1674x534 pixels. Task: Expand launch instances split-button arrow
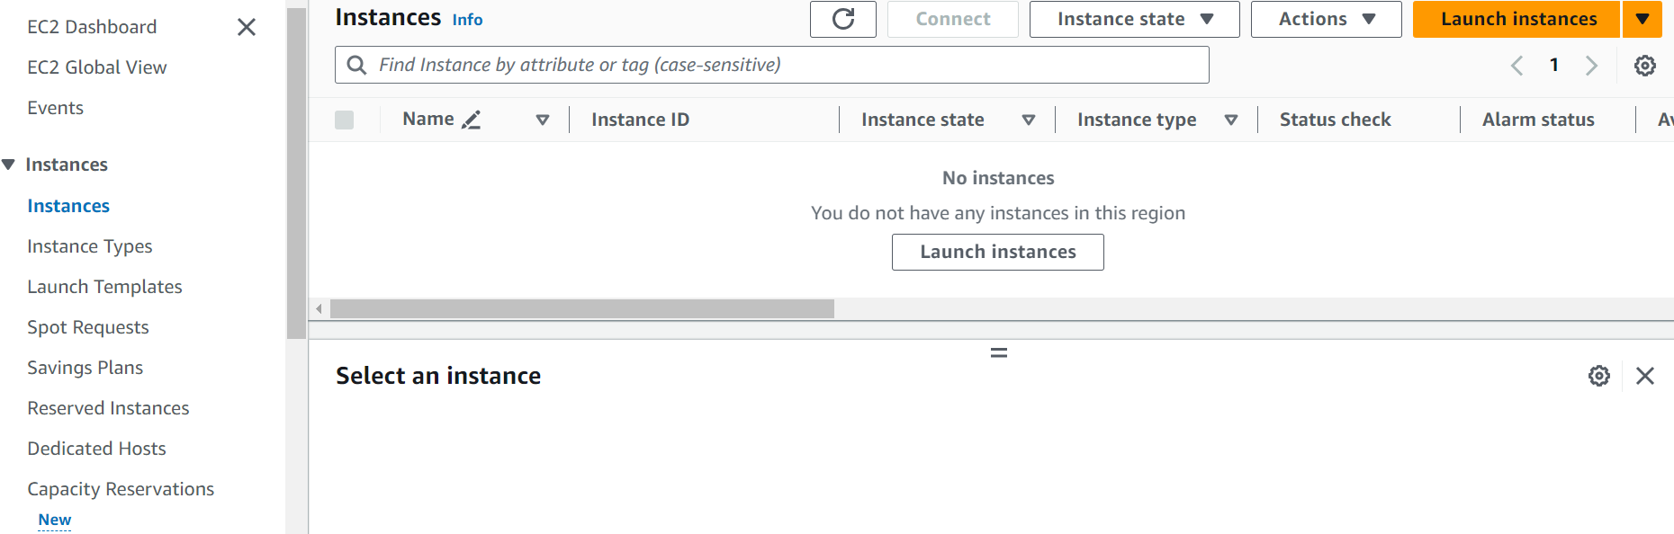(1642, 19)
